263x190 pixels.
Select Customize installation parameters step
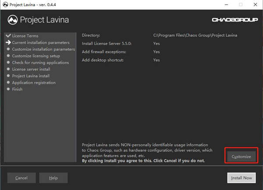tap(43, 49)
